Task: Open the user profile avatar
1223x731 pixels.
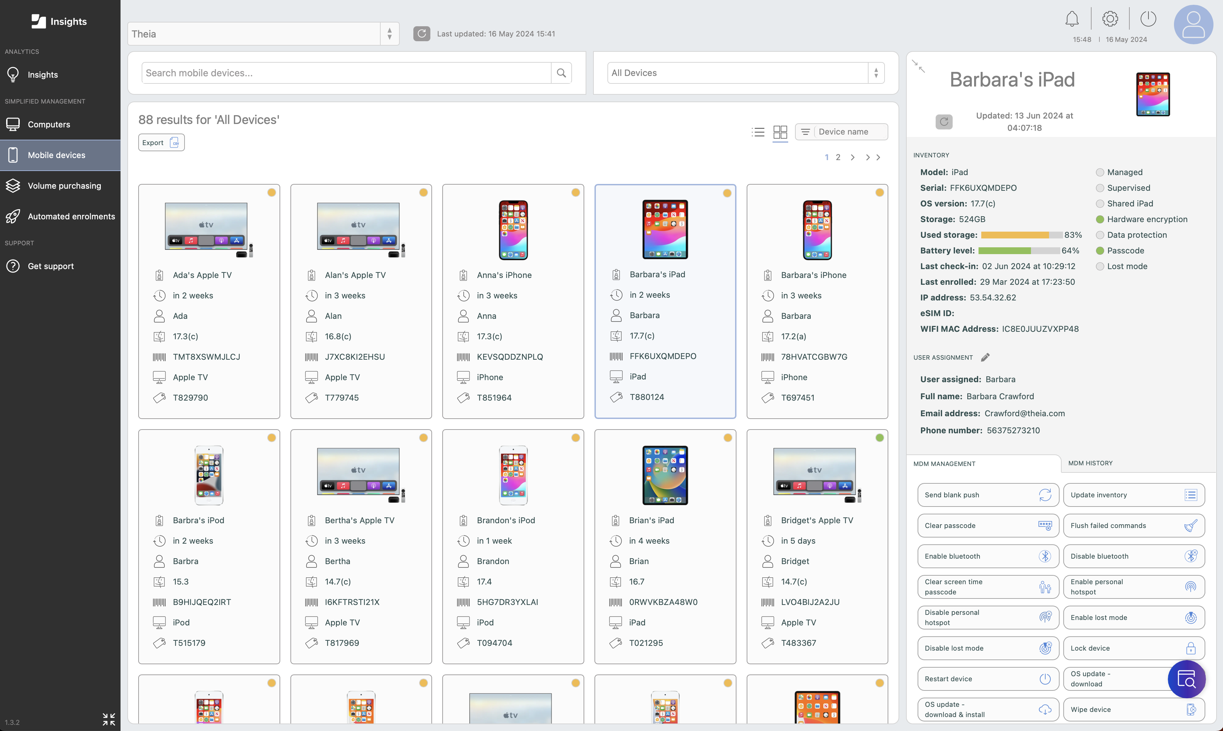Action: coord(1193,25)
